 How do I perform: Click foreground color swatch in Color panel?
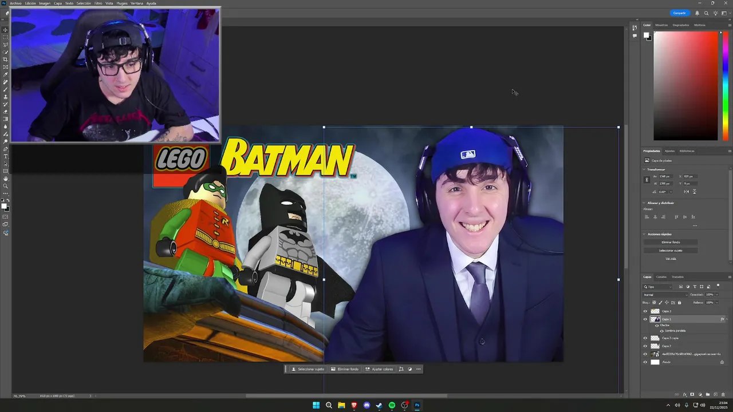tap(646, 35)
